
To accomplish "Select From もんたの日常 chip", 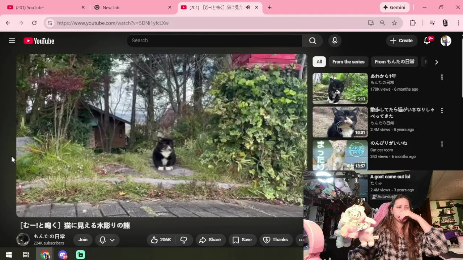I will (395, 62).
